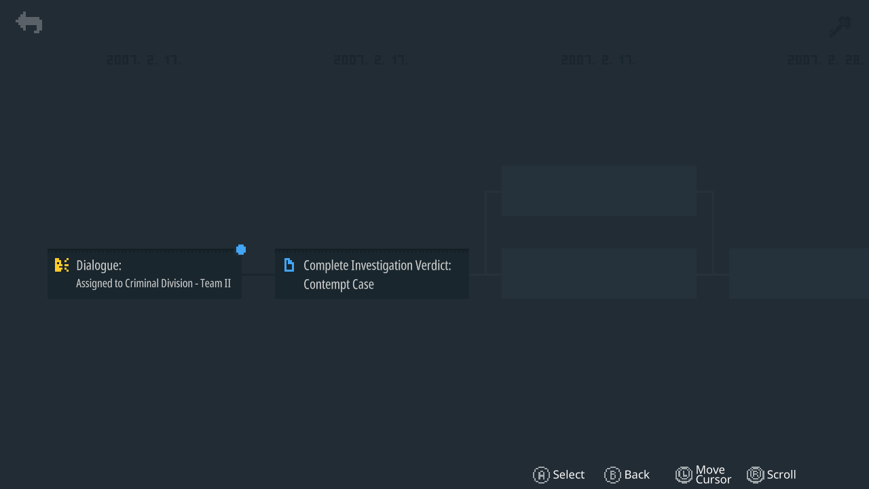This screenshot has height=489, width=869.
Task: Click the back arrow icon at top-left
Action: pyautogui.click(x=29, y=22)
